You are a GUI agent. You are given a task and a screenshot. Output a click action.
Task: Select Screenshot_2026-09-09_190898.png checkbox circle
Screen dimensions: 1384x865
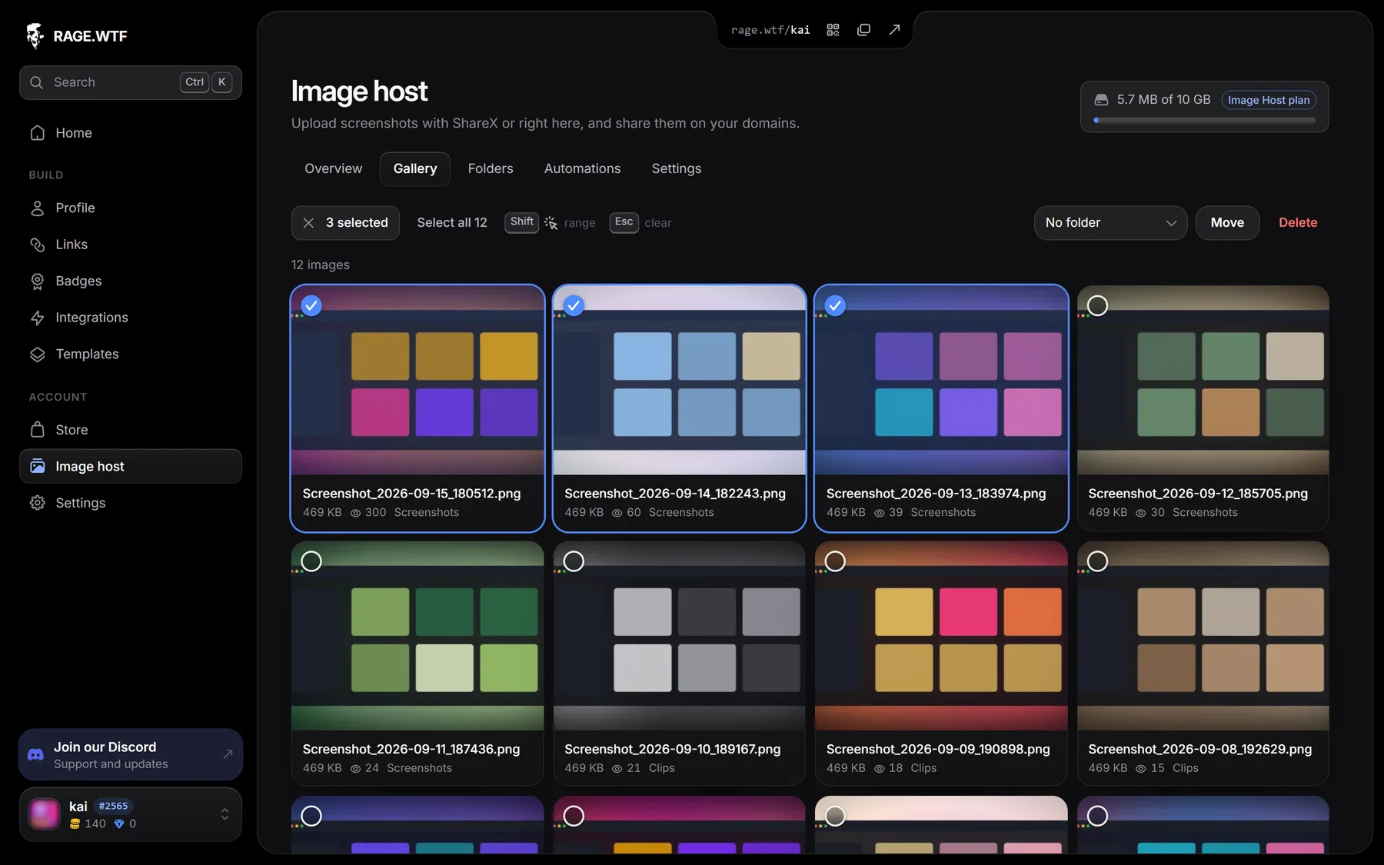pyautogui.click(x=835, y=561)
